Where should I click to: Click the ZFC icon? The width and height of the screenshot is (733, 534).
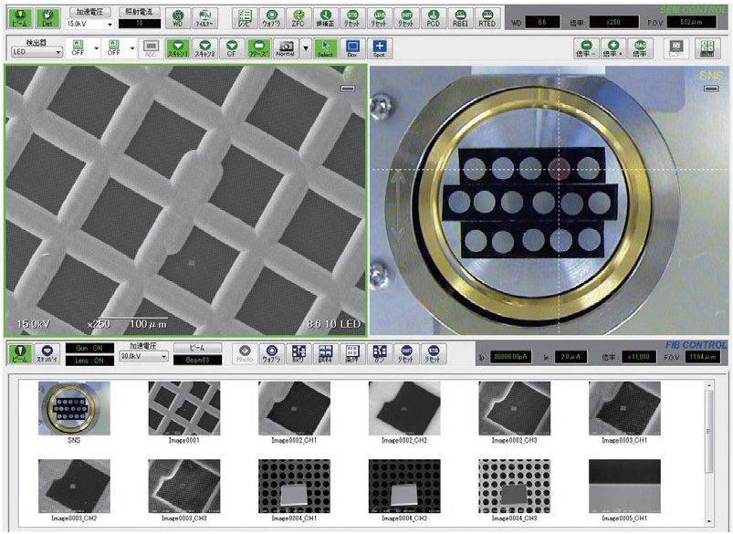tap(298, 18)
